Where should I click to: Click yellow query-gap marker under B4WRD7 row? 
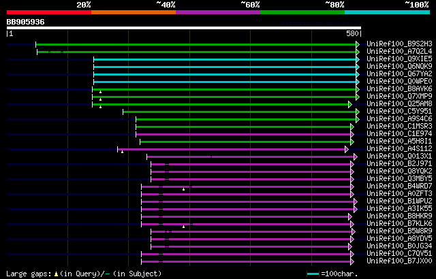click(x=183, y=189)
